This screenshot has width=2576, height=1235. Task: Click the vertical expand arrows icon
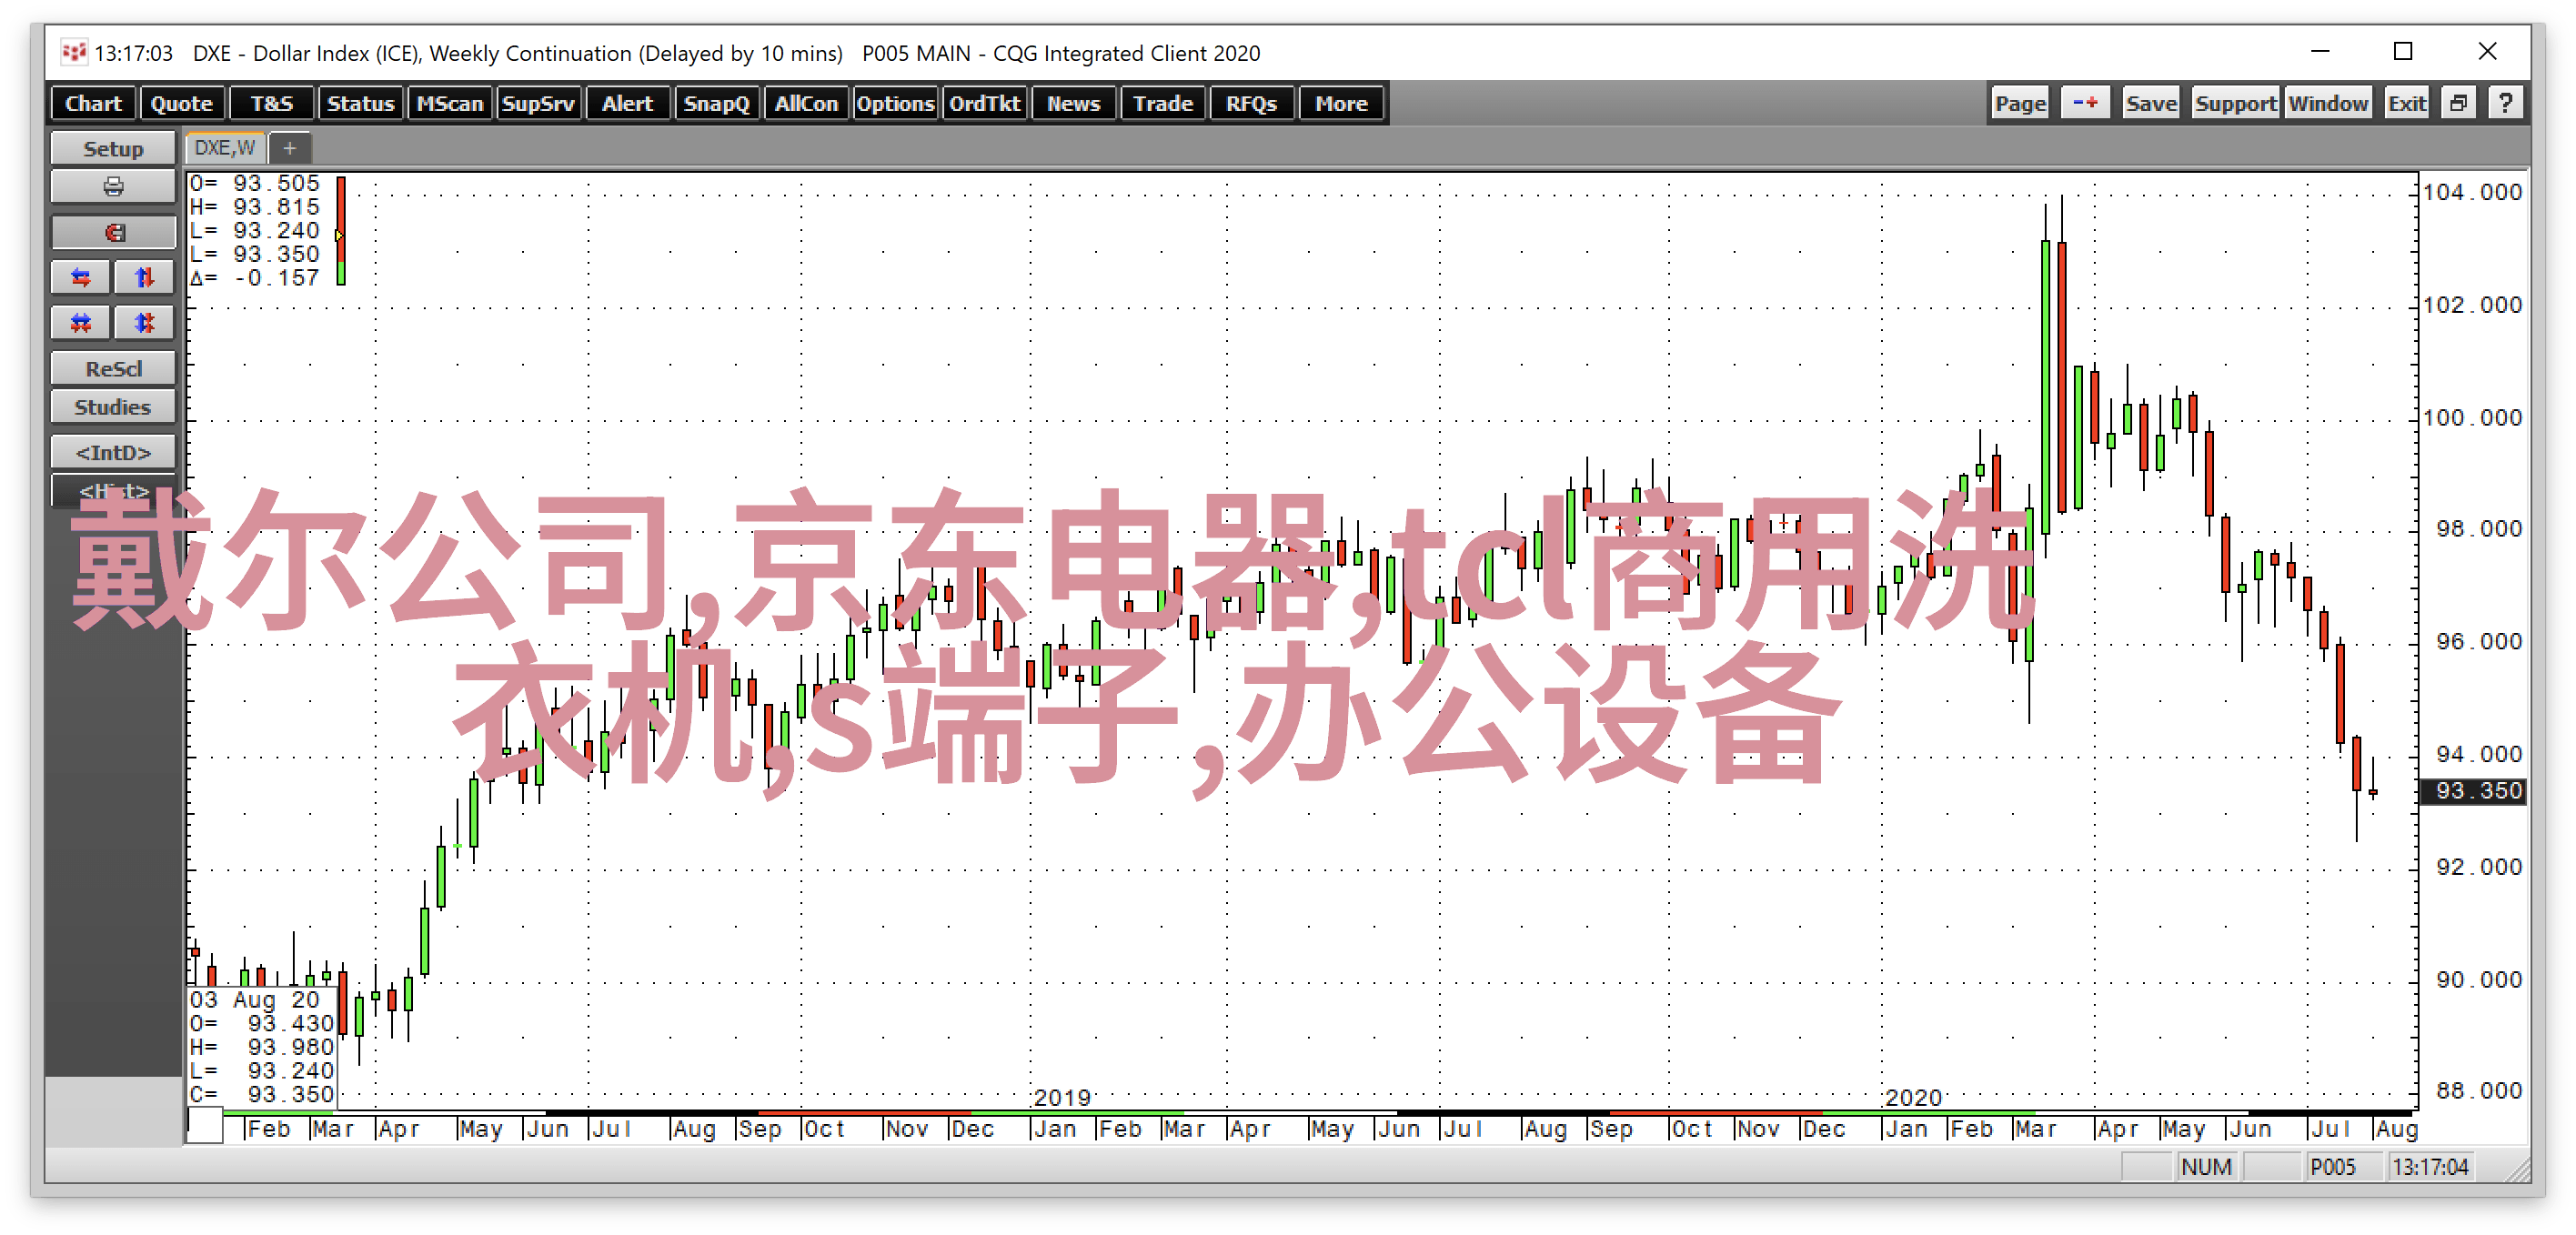click(x=145, y=277)
